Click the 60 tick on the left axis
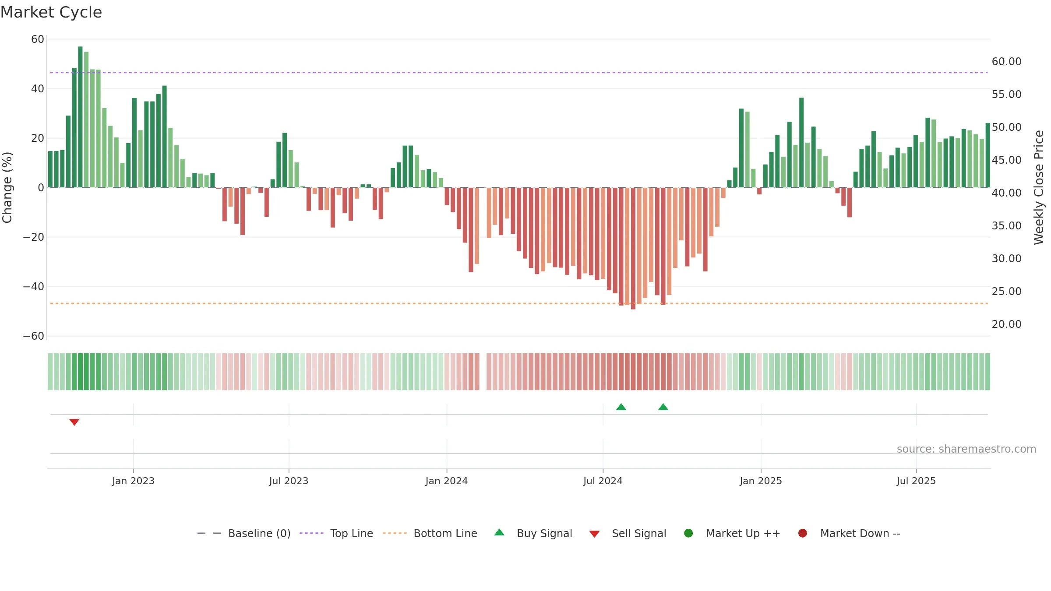 38,39
